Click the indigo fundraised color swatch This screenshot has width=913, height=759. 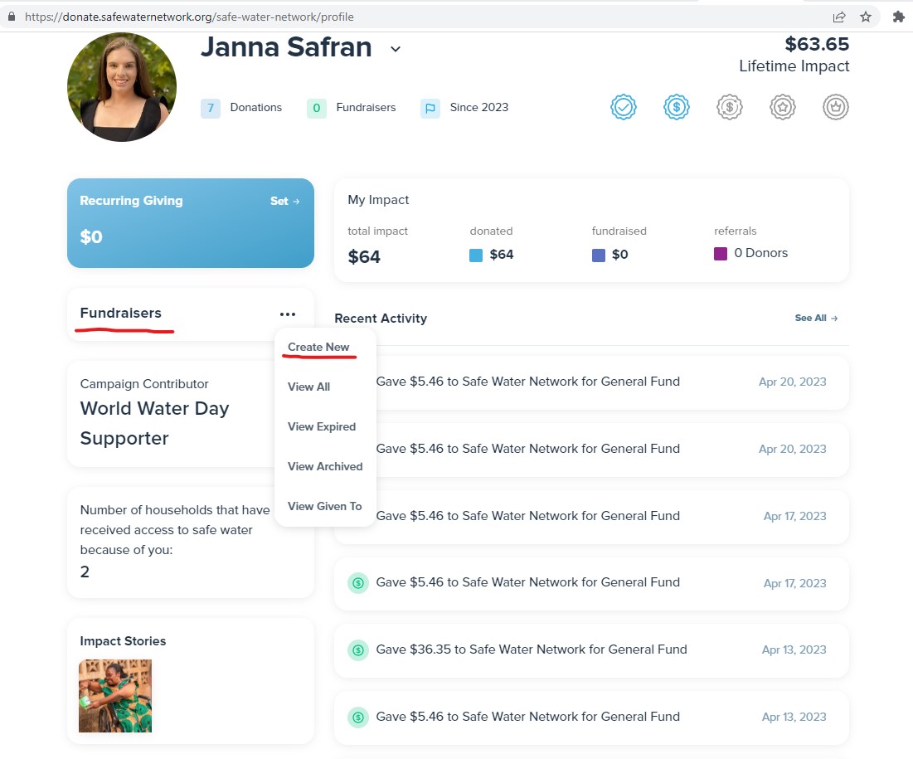[x=598, y=255]
